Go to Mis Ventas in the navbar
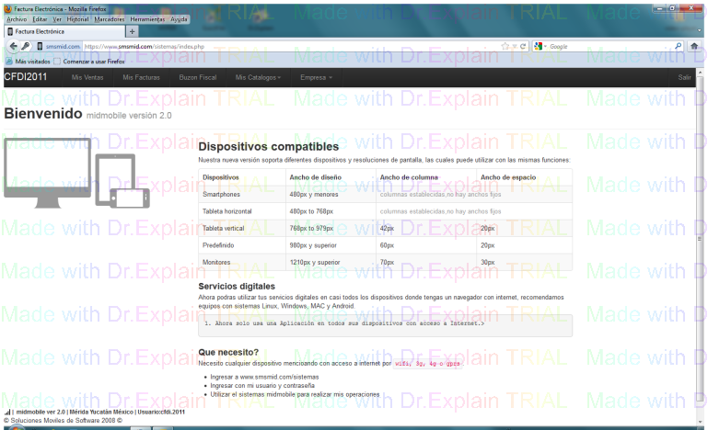Viewport: 708px width, 430px height. tap(87, 77)
